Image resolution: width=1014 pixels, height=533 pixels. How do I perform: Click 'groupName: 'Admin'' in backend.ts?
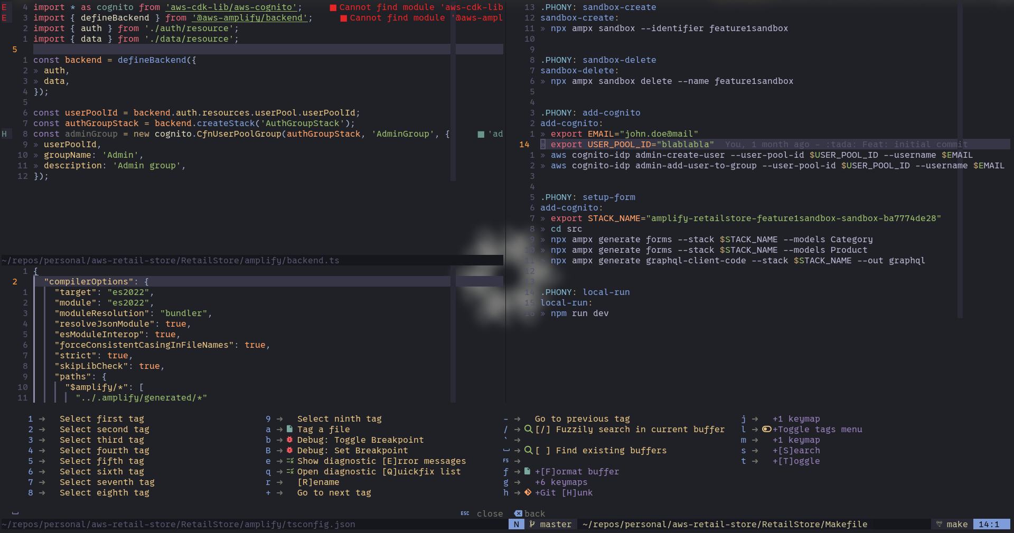click(93, 155)
